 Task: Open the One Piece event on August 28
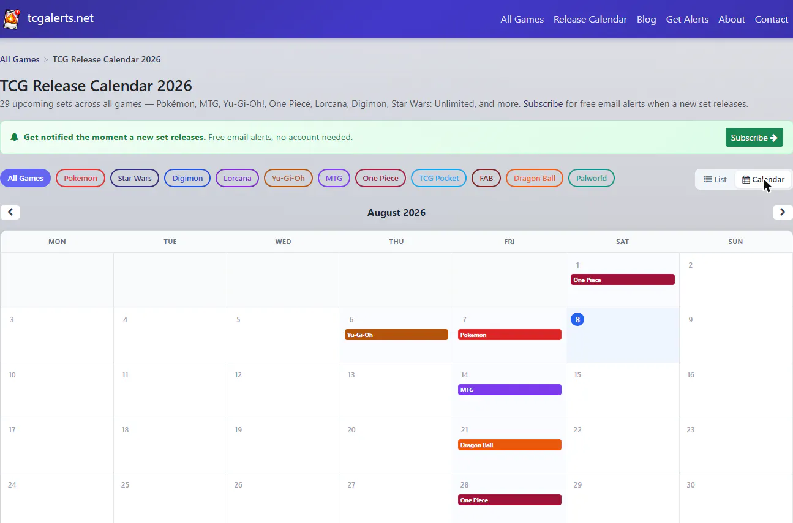pyautogui.click(x=509, y=500)
